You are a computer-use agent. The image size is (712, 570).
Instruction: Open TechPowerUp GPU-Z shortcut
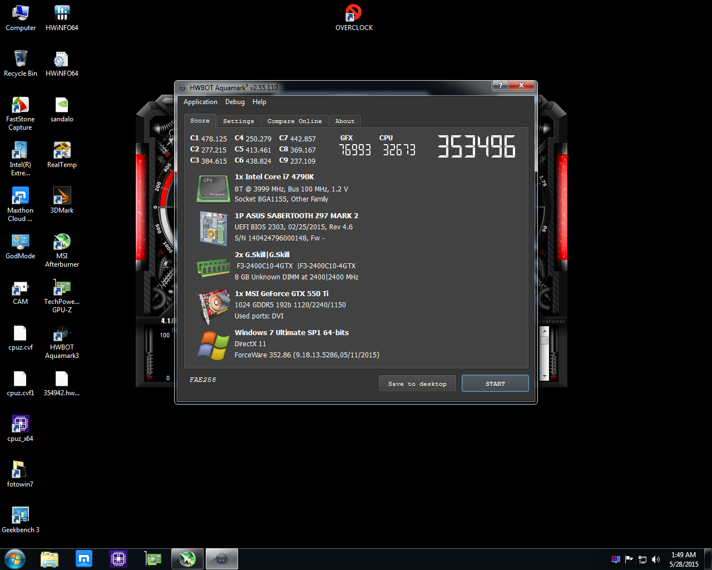62,296
